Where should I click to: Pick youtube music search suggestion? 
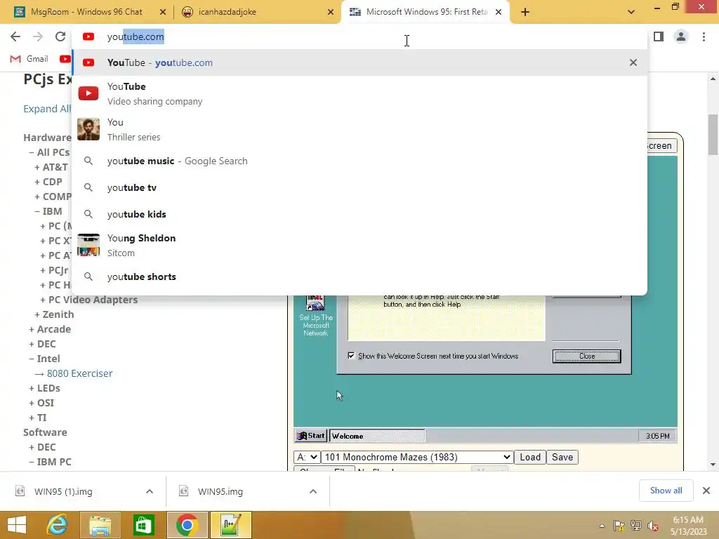[x=359, y=161]
